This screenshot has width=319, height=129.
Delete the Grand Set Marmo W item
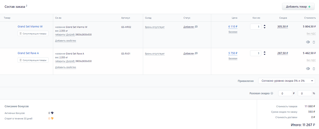(x=314, y=42)
